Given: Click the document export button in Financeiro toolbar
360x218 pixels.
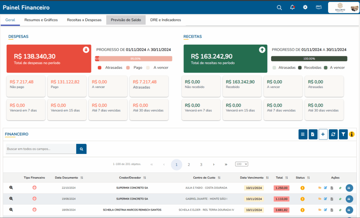Looking at the screenshot, I should pyautogui.click(x=313, y=134).
